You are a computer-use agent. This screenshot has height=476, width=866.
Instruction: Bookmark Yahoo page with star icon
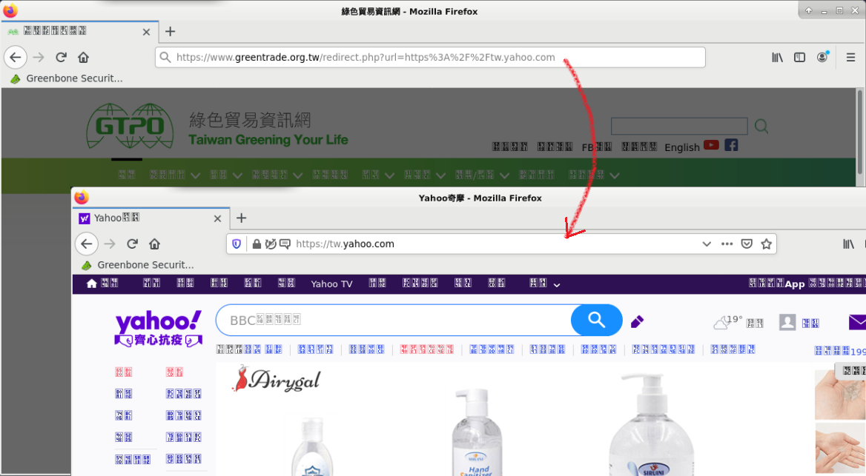(766, 244)
